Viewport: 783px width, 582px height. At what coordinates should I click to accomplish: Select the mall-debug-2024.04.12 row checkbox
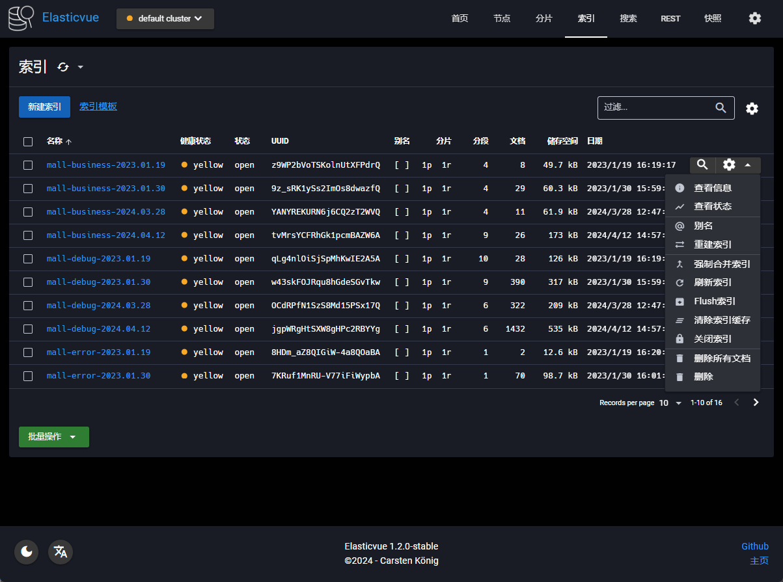[x=28, y=329]
